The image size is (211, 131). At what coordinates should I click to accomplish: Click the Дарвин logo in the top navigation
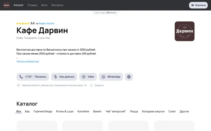click(x=7, y=5)
